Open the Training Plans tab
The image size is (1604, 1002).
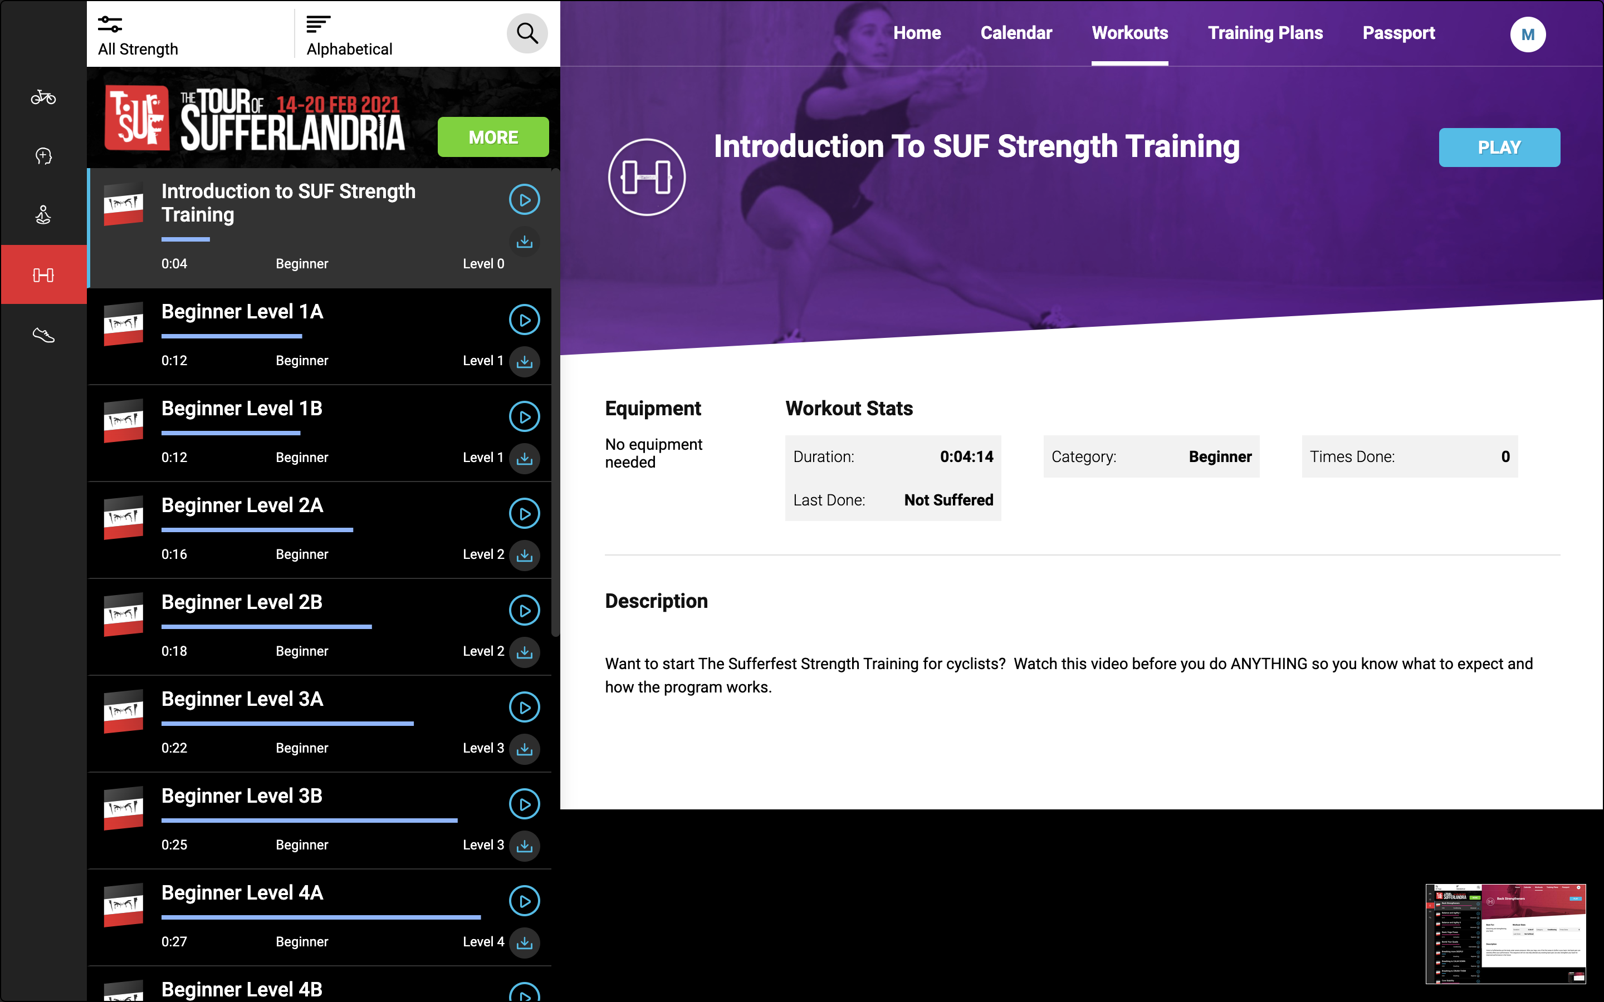click(1265, 33)
